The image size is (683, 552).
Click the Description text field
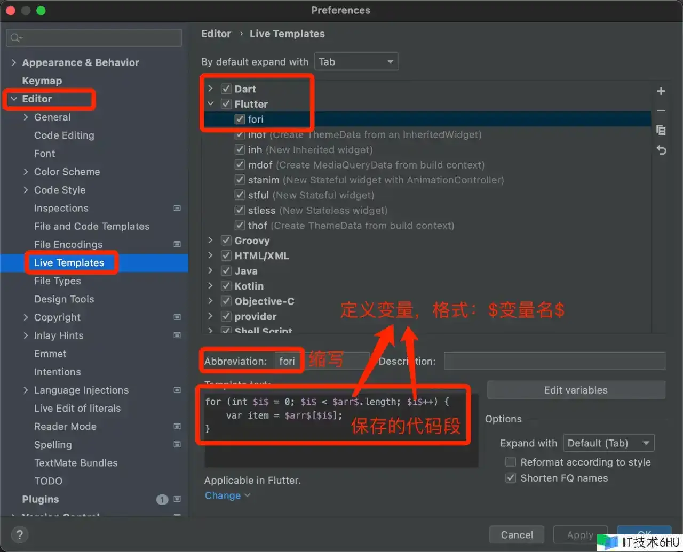554,361
